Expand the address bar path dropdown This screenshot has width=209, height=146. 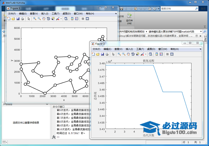tap(201, 31)
